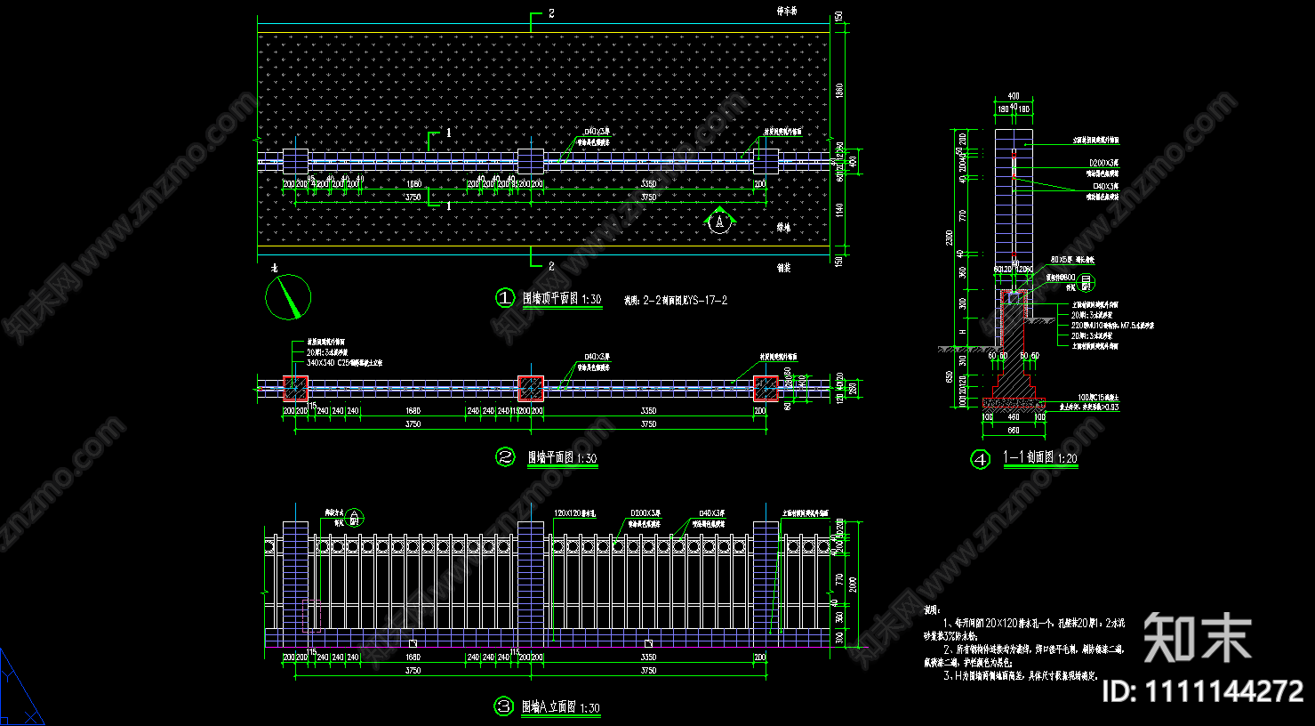Click the D200X3厚 annotation in the elevation
Viewport: 1315px width, 726px height.
[x=645, y=513]
